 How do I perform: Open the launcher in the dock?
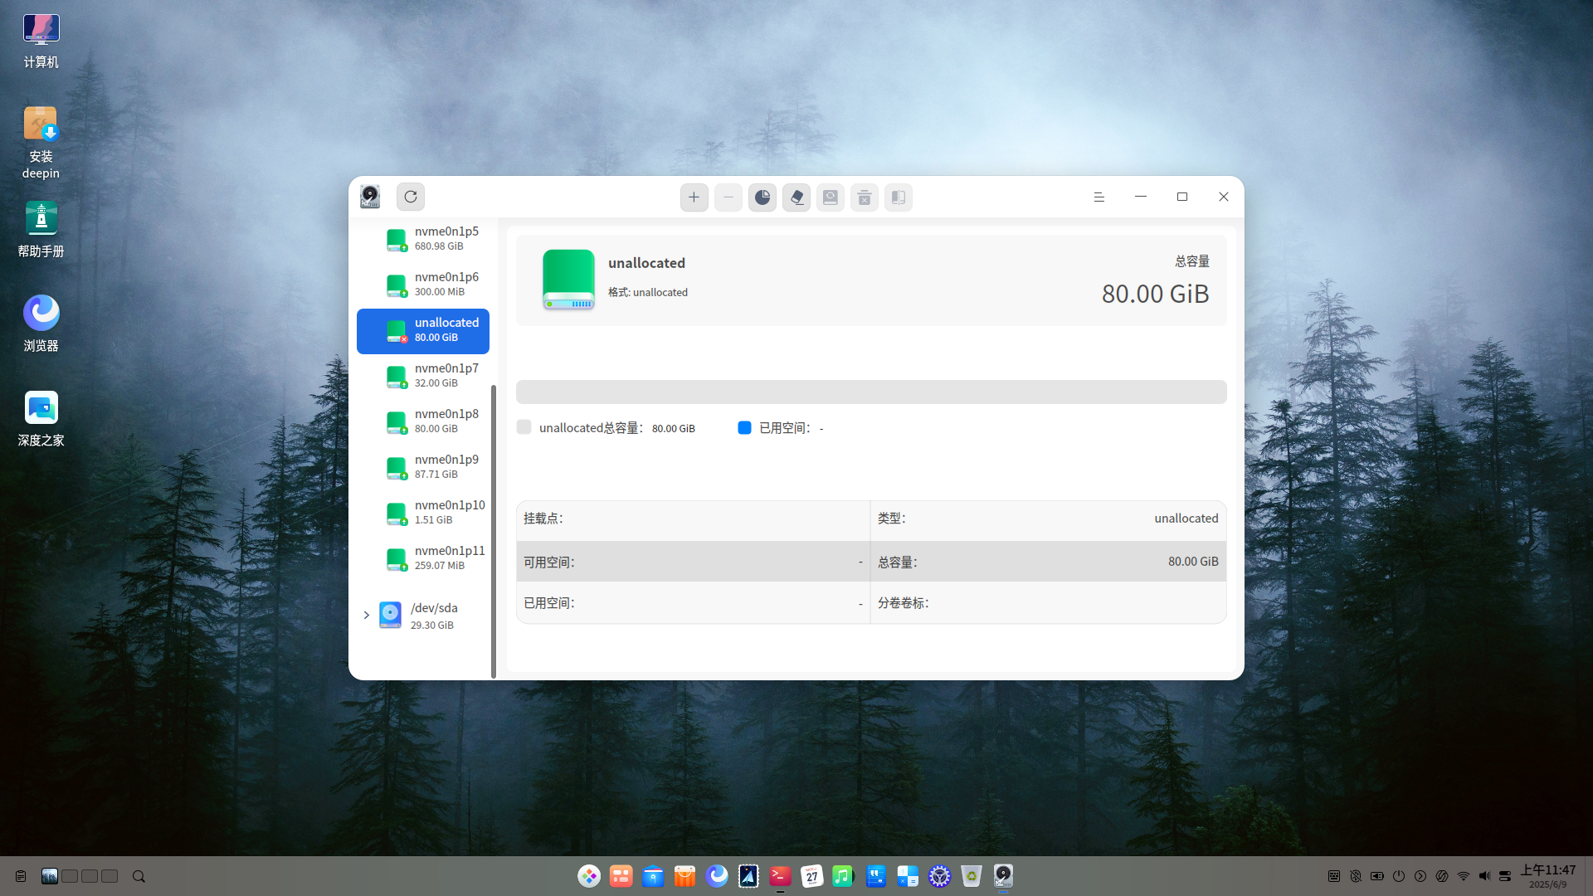(589, 876)
